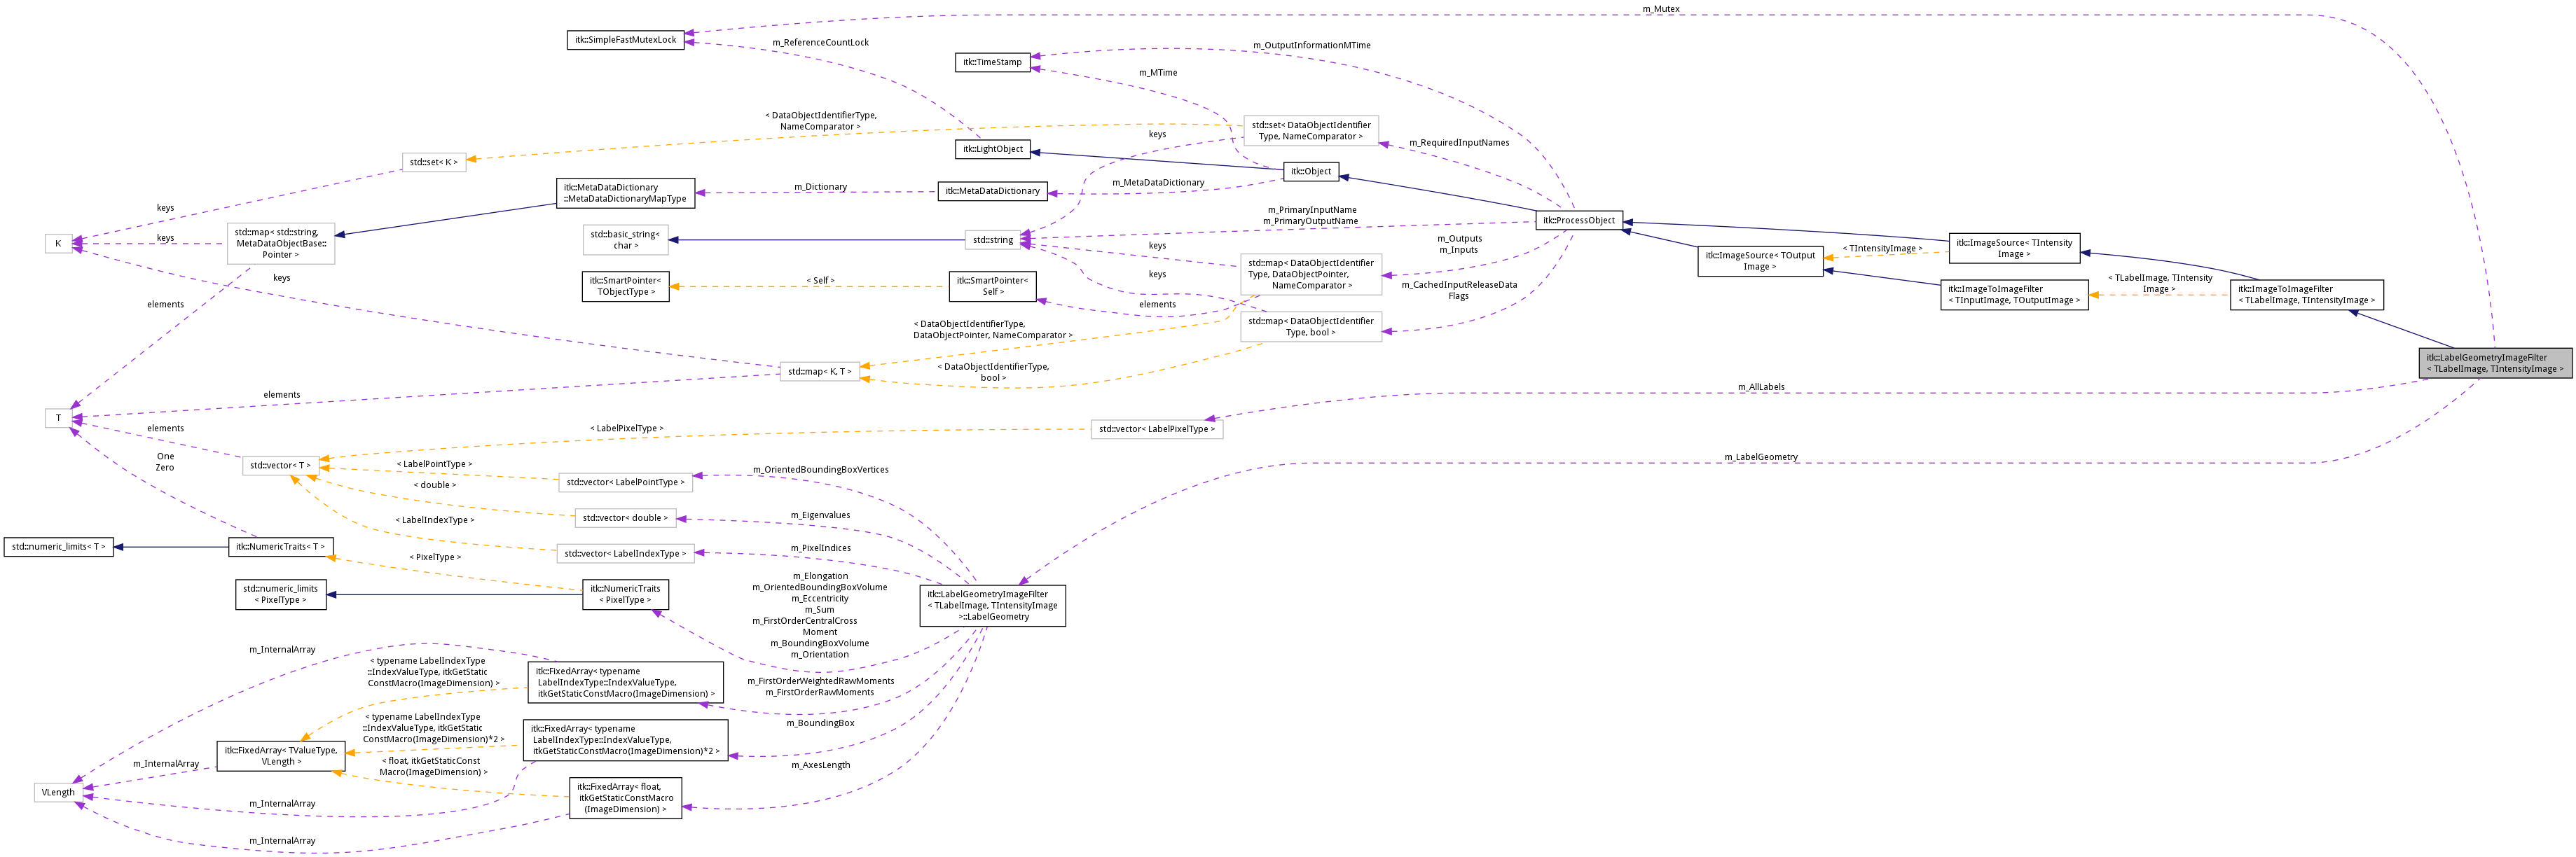This screenshot has height=857, width=2576.
Task: Open the itk::ImageSource< TIntensityImage > node
Action: pyautogui.click(x=2014, y=249)
